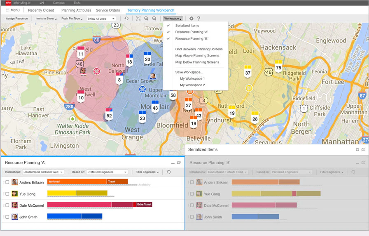Zoom in on the map with magnifier plus
Viewport: 369px width, 236px height.
pyautogui.click(x=146, y=19)
